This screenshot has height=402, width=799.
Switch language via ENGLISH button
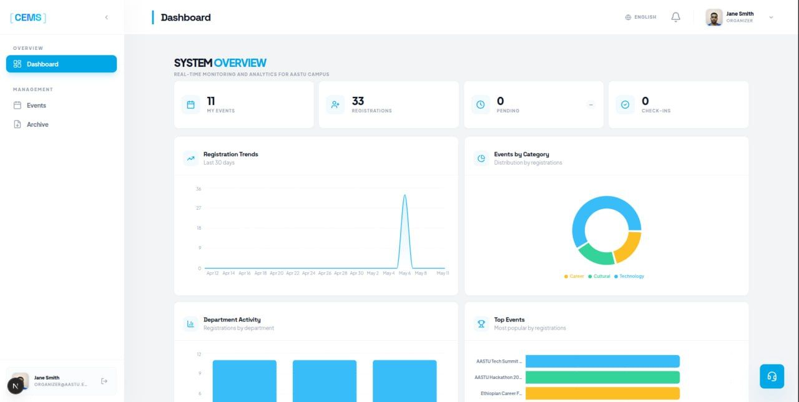coord(640,17)
